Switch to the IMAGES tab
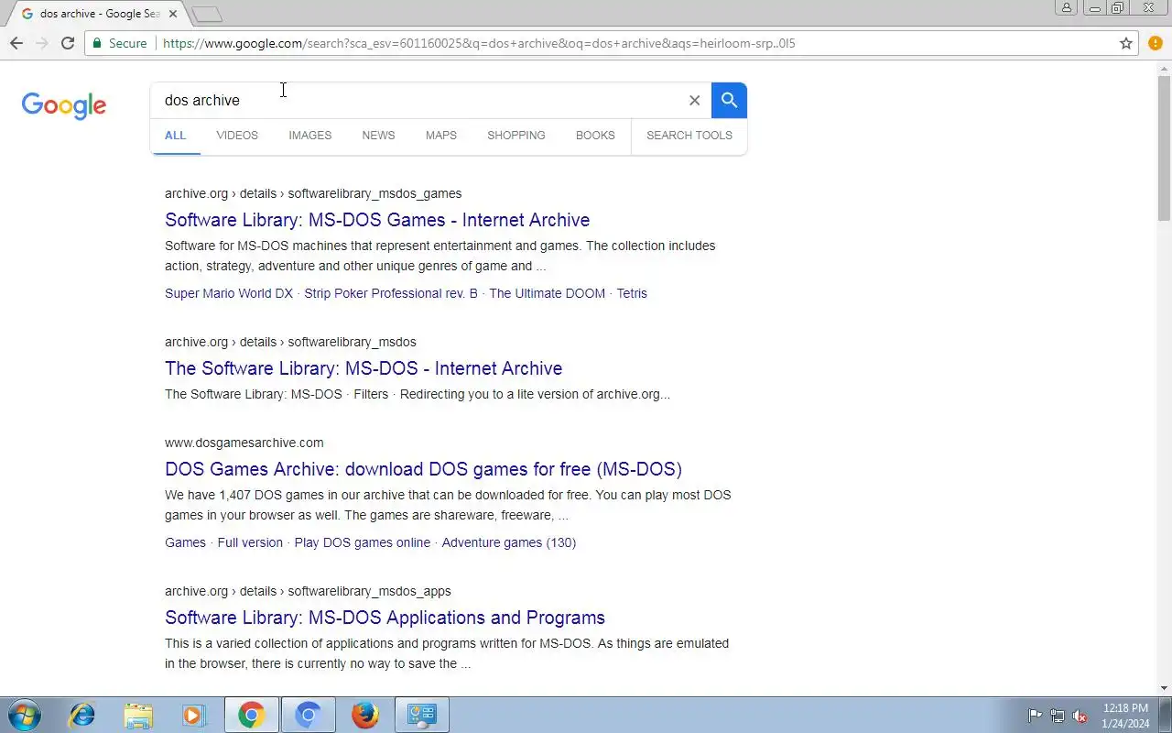The image size is (1172, 733). 309,136
